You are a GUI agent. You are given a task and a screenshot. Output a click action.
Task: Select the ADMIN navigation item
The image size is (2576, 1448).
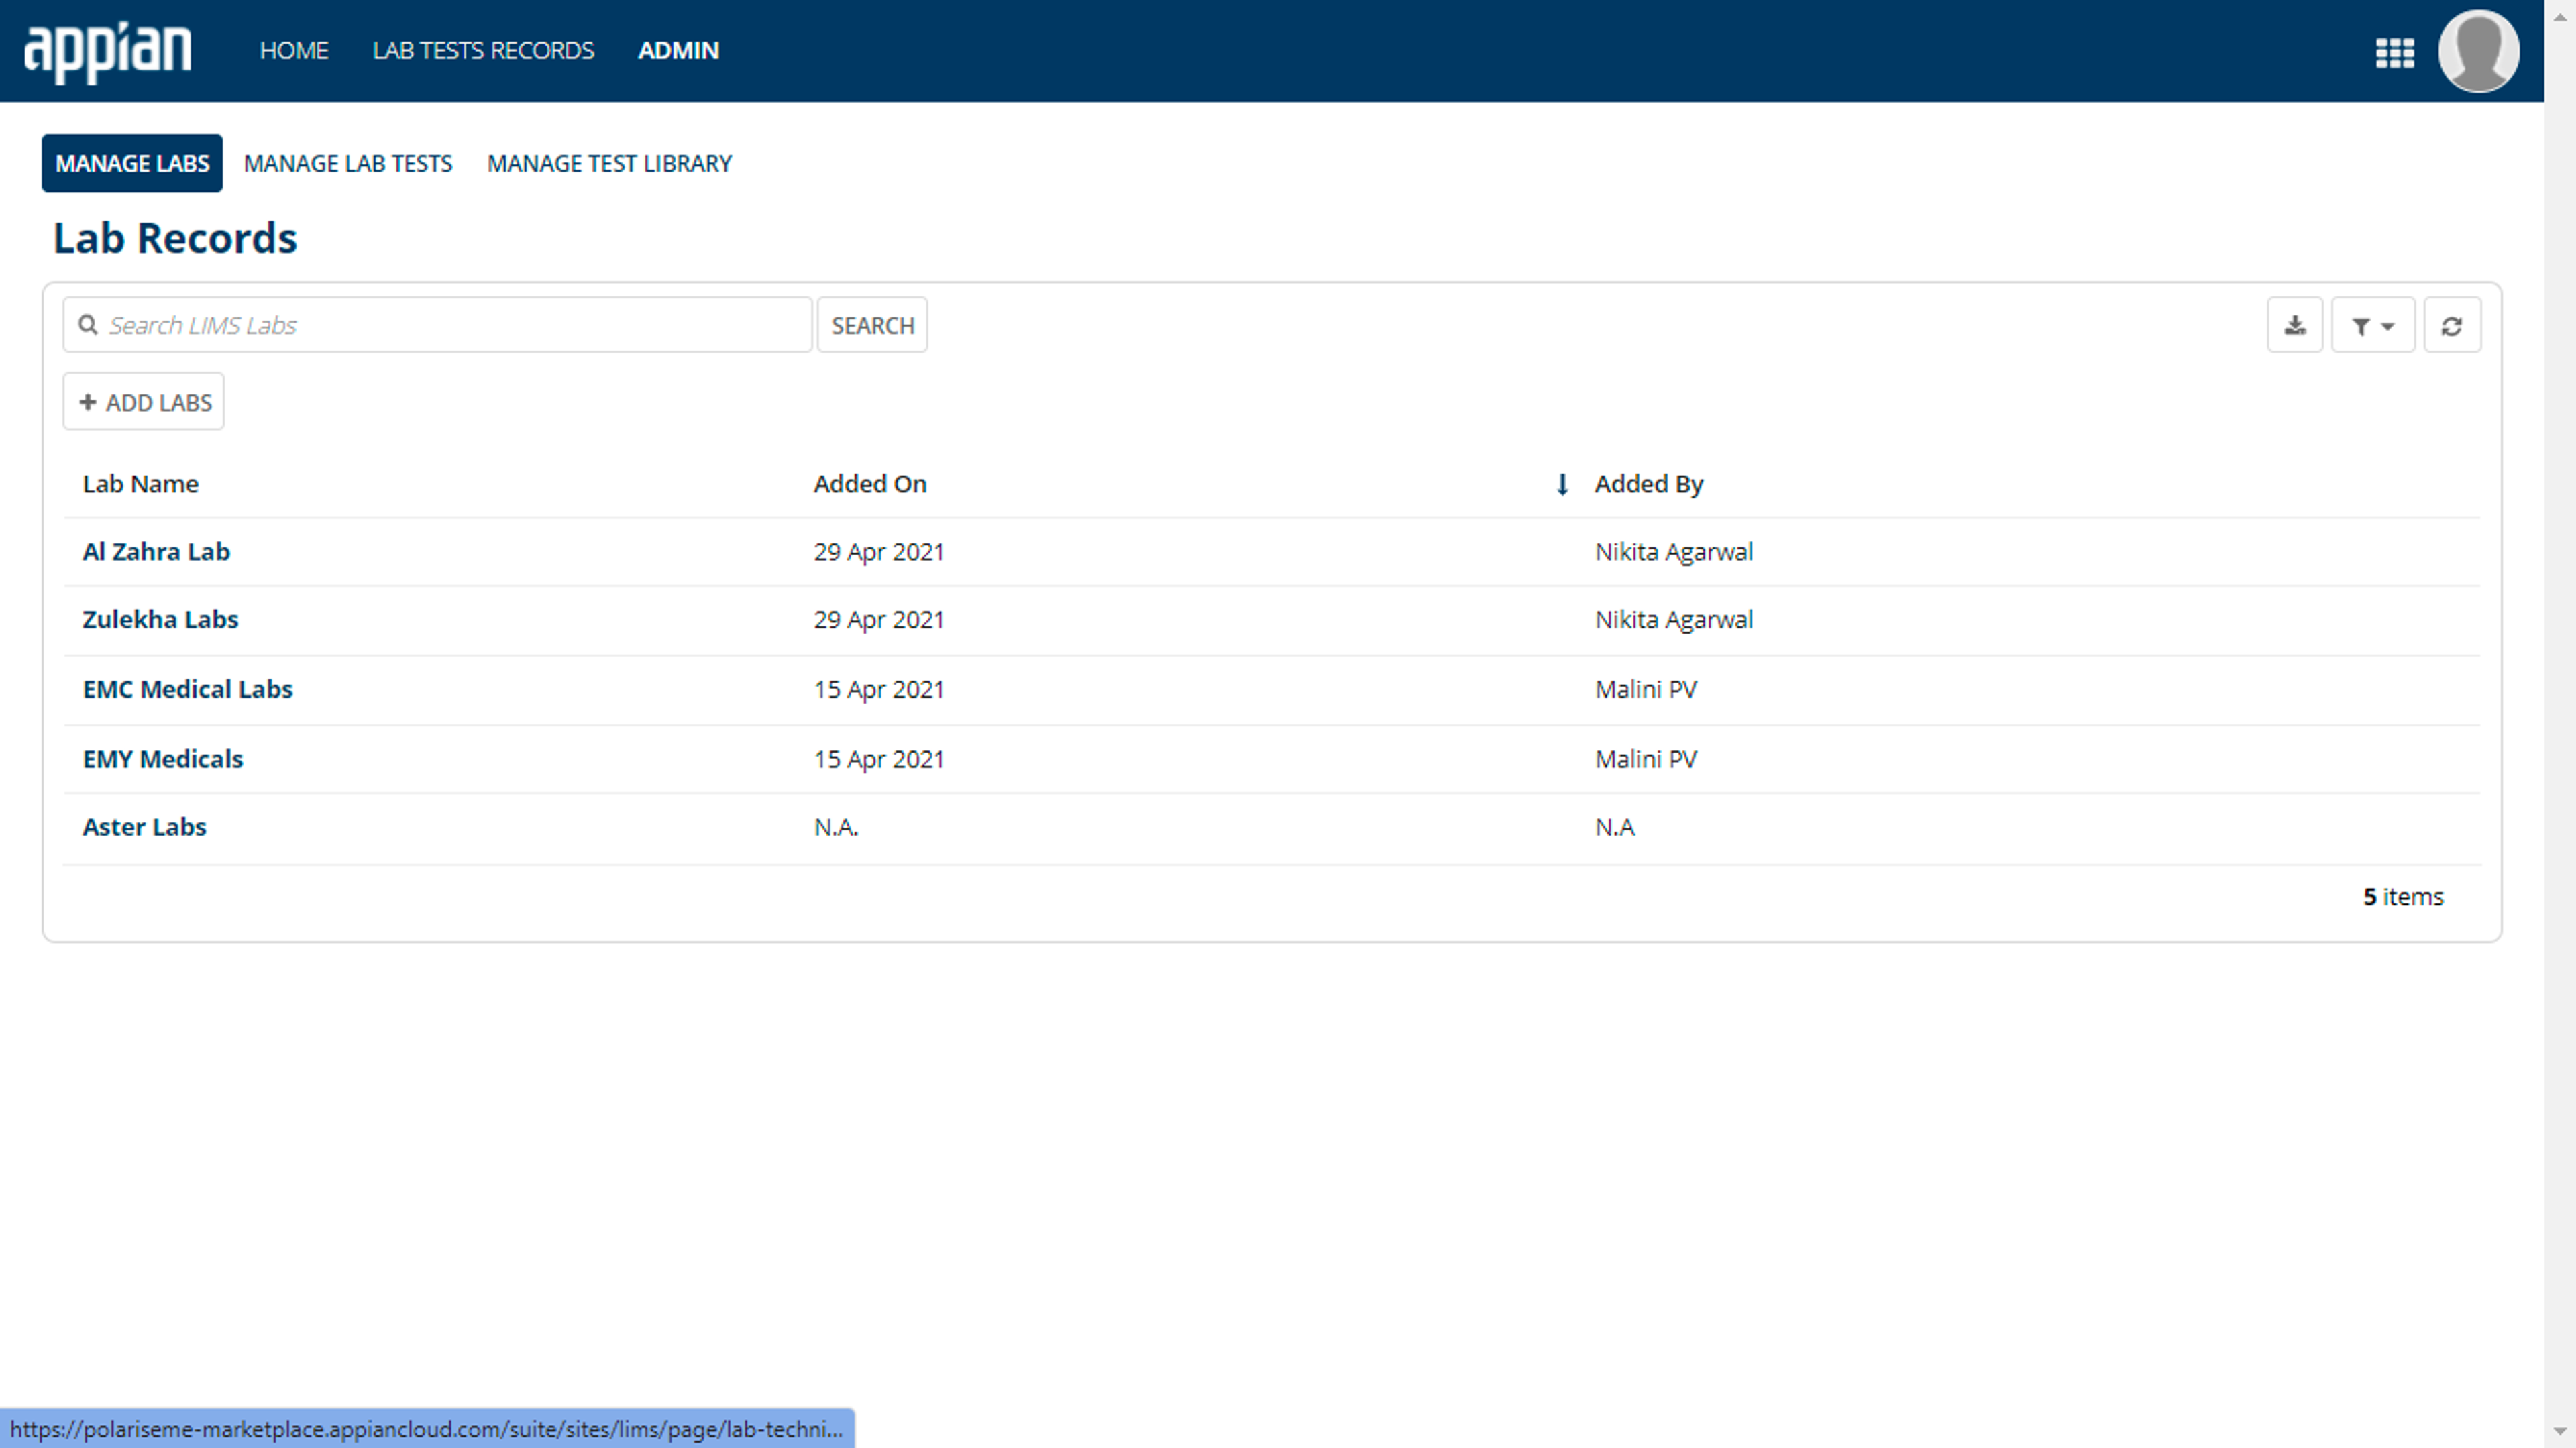(x=678, y=51)
